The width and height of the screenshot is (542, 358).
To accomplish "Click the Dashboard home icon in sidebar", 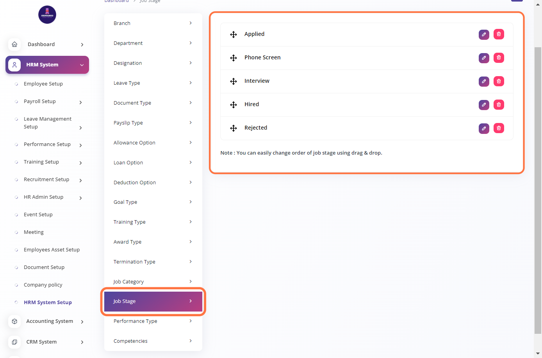I will (x=14, y=44).
